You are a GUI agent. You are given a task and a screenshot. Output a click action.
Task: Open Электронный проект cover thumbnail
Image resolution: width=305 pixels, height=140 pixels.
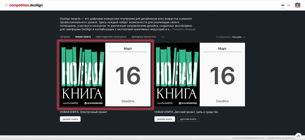pyautogui.click(x=82, y=74)
